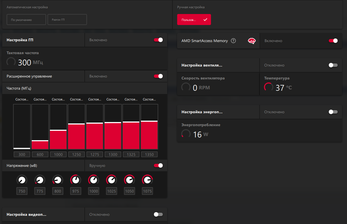Choose the Разгон ГП automatic preset
Screen dimensions: 347x224
67,20
